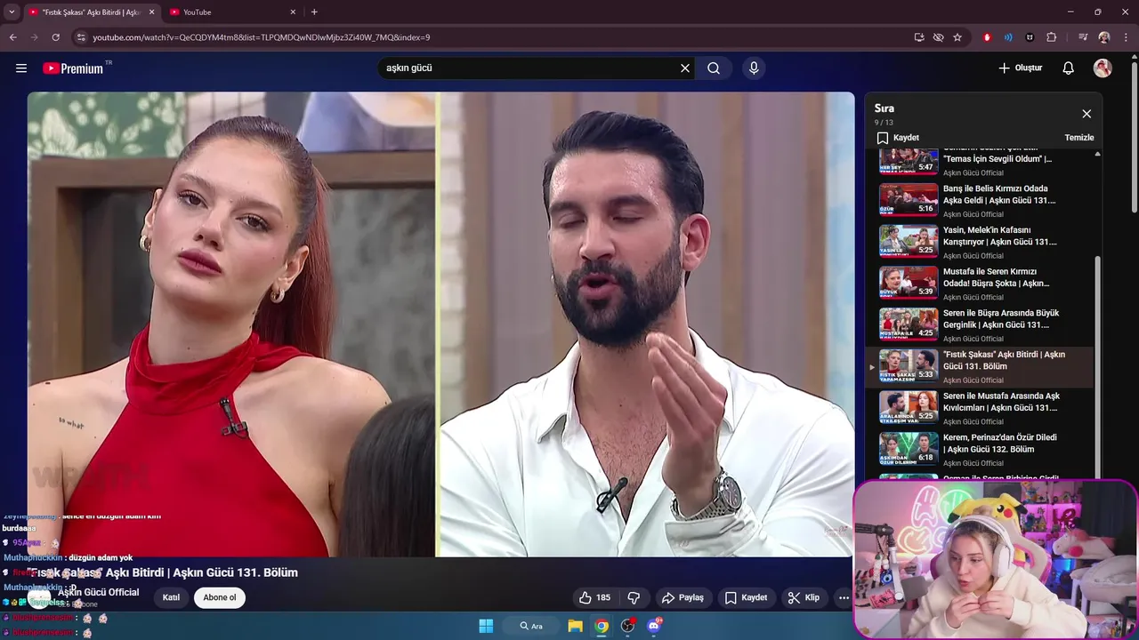View site information icon in address bar
The image size is (1139, 640).
[x=81, y=37]
